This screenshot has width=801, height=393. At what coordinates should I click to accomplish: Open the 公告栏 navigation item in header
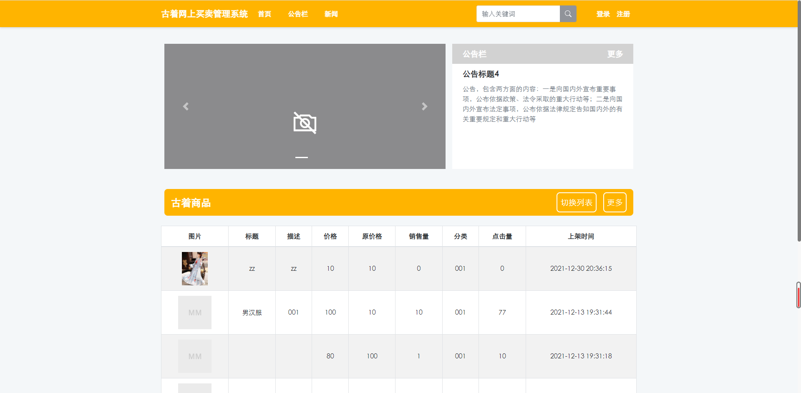298,14
